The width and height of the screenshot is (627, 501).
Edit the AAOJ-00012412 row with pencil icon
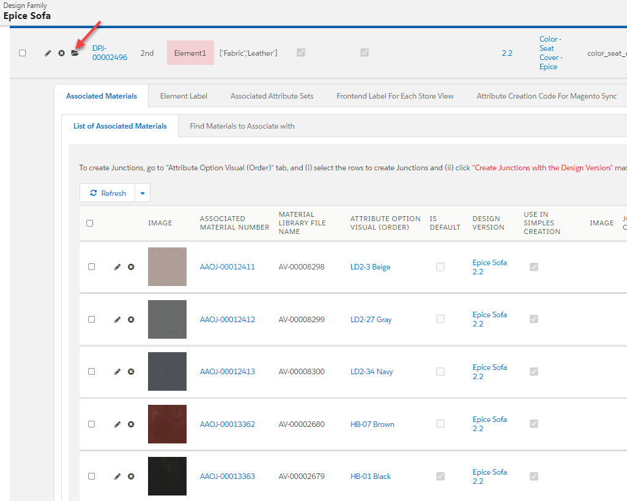[117, 320]
